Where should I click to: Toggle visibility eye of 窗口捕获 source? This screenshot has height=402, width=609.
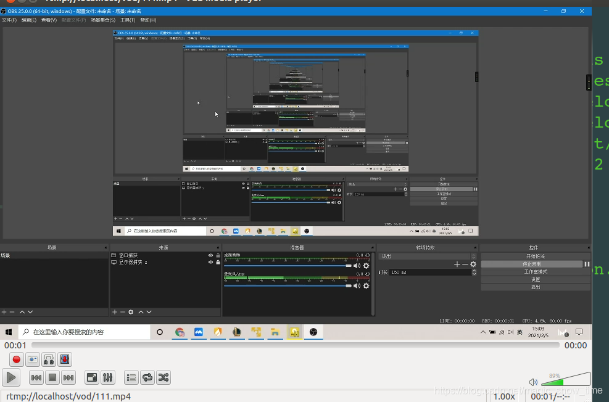[210, 255]
